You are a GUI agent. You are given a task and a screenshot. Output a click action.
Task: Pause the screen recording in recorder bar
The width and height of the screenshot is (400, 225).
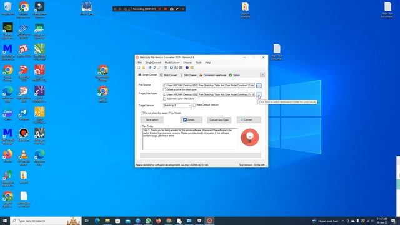(x=160, y=9)
